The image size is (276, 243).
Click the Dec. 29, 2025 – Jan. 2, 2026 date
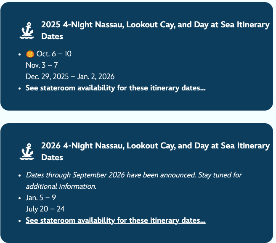point(70,77)
